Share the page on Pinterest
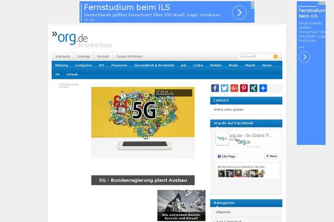The image size is (334, 222). tap(244, 88)
